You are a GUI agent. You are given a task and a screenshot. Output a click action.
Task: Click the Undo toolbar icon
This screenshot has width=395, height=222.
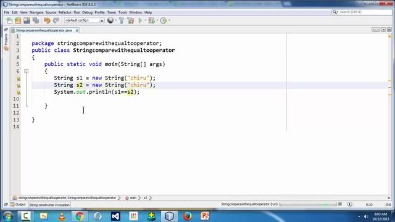(47, 20)
